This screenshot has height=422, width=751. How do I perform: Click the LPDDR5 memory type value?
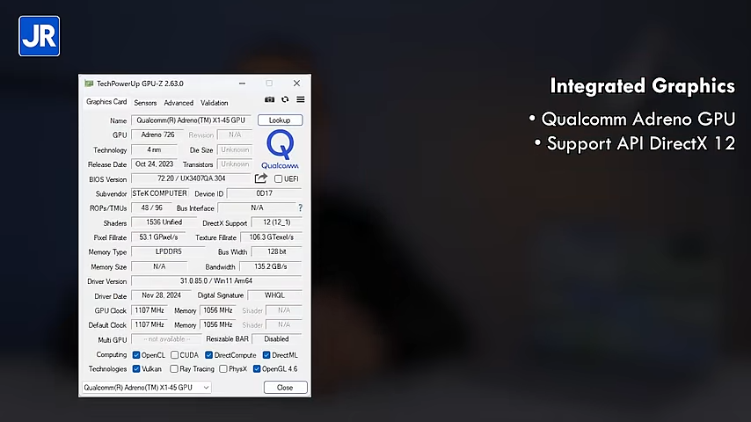tap(168, 251)
